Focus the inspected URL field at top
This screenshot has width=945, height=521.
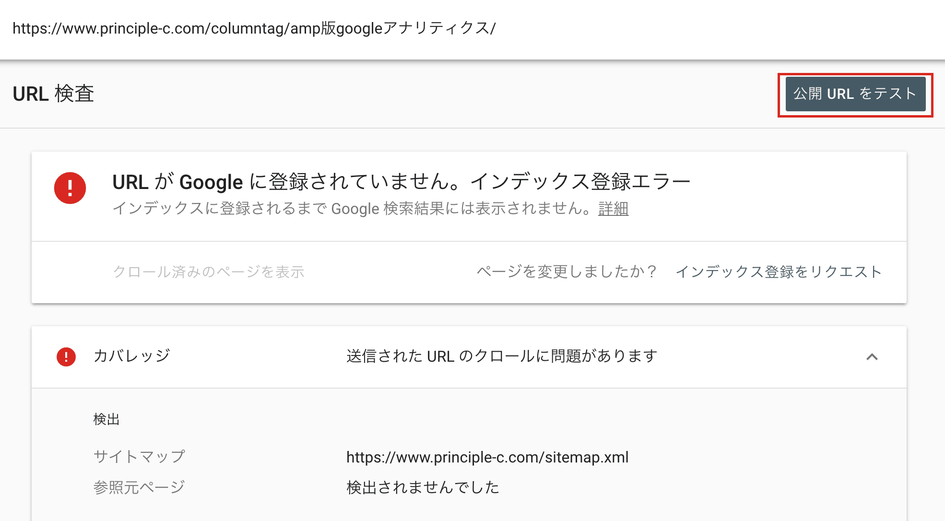coord(254,28)
